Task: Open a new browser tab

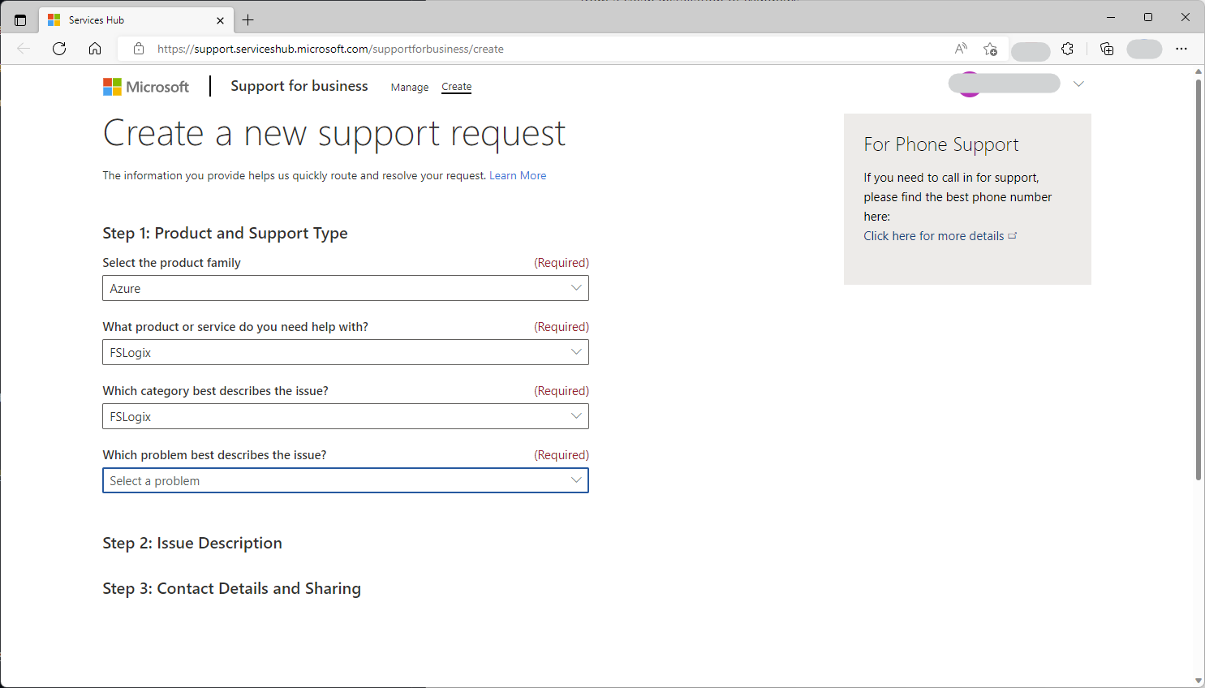Action: pos(248,20)
